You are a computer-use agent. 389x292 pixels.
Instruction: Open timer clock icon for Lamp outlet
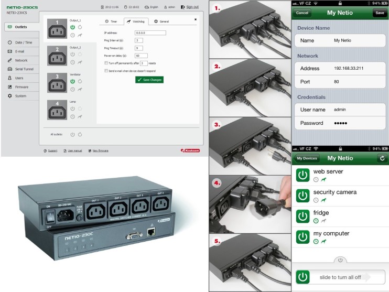point(72,116)
